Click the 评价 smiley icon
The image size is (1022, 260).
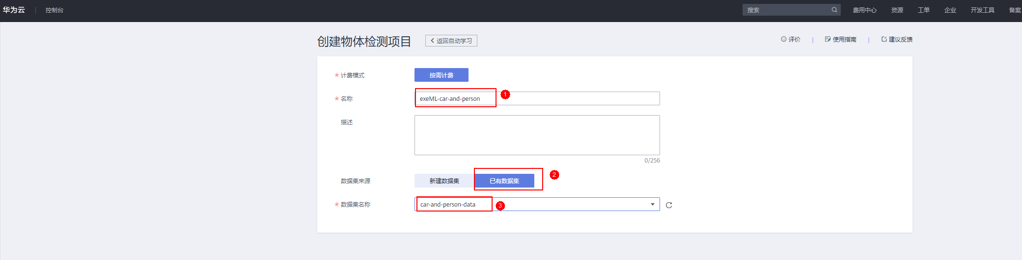784,39
